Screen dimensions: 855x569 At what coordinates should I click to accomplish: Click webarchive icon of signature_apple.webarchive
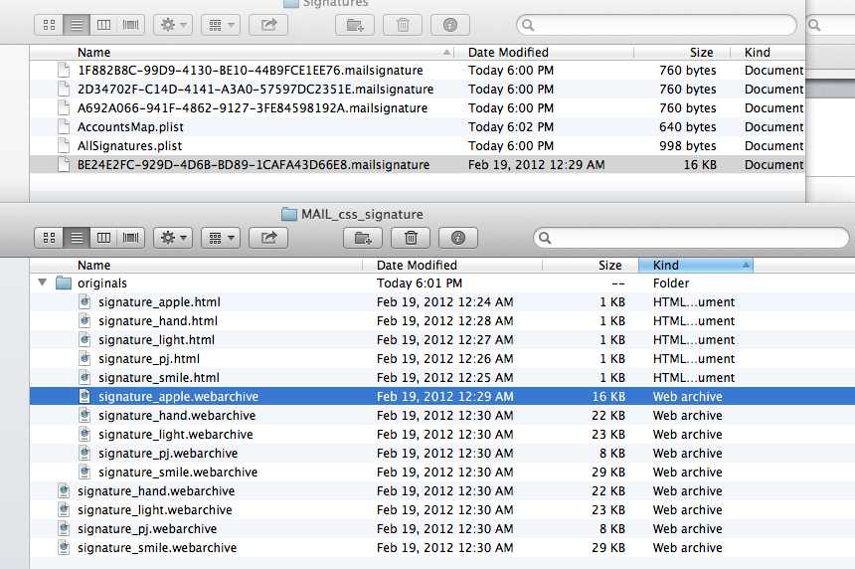(85, 396)
